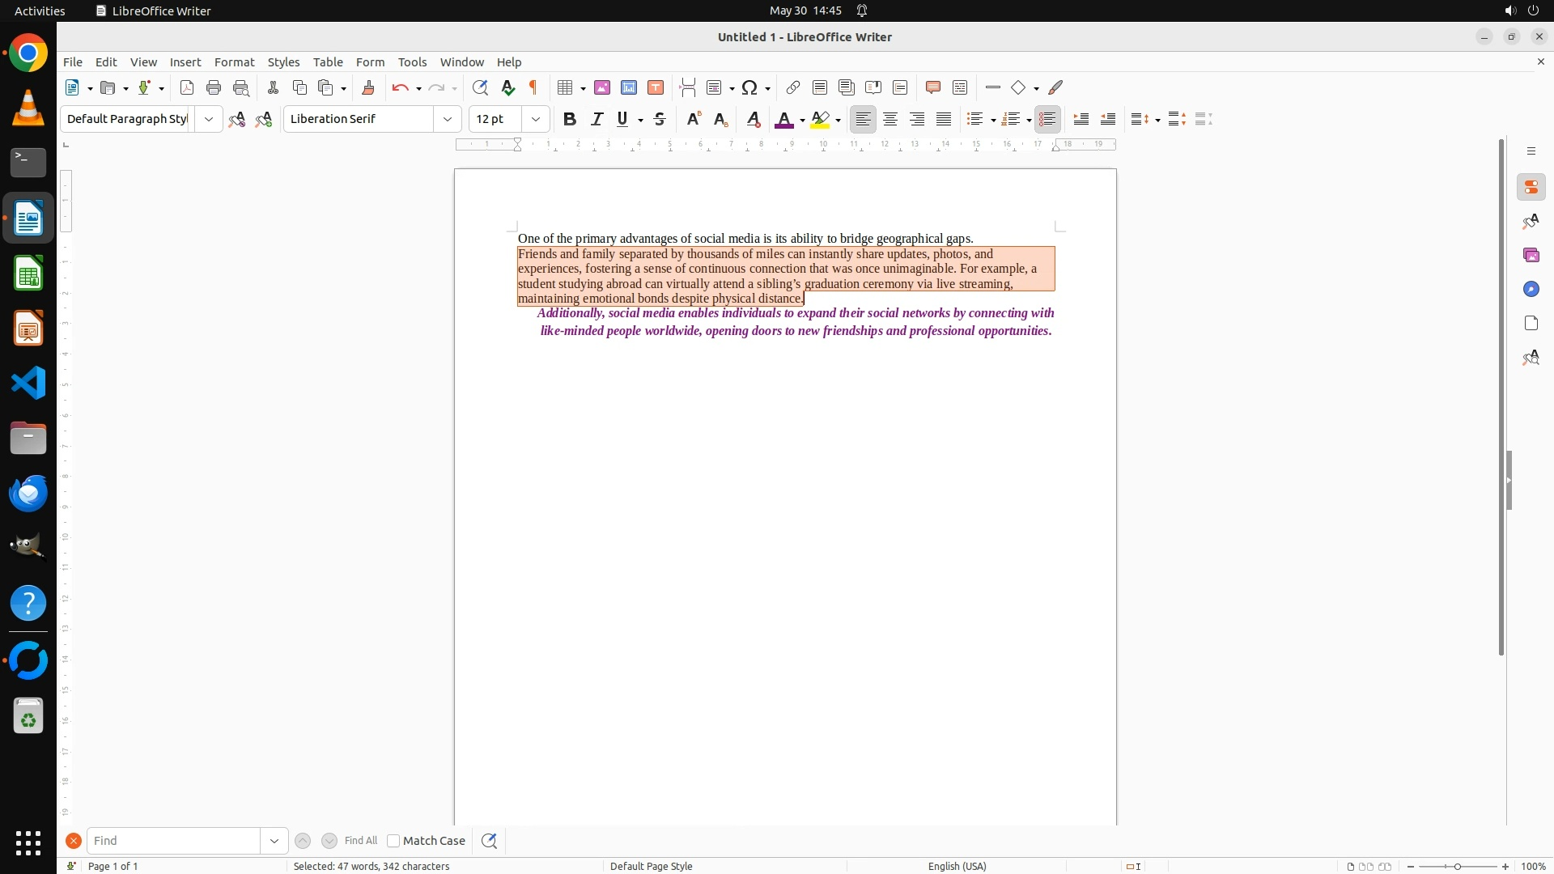Screen dimensions: 1554x874
Task: Click the highlighting color swatch
Action: (x=820, y=119)
